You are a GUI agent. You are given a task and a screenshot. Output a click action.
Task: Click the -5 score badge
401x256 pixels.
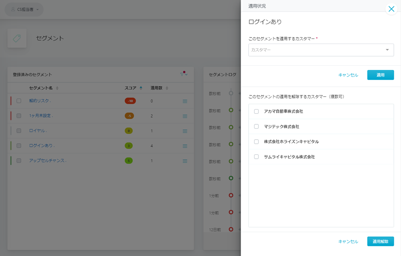129,116
